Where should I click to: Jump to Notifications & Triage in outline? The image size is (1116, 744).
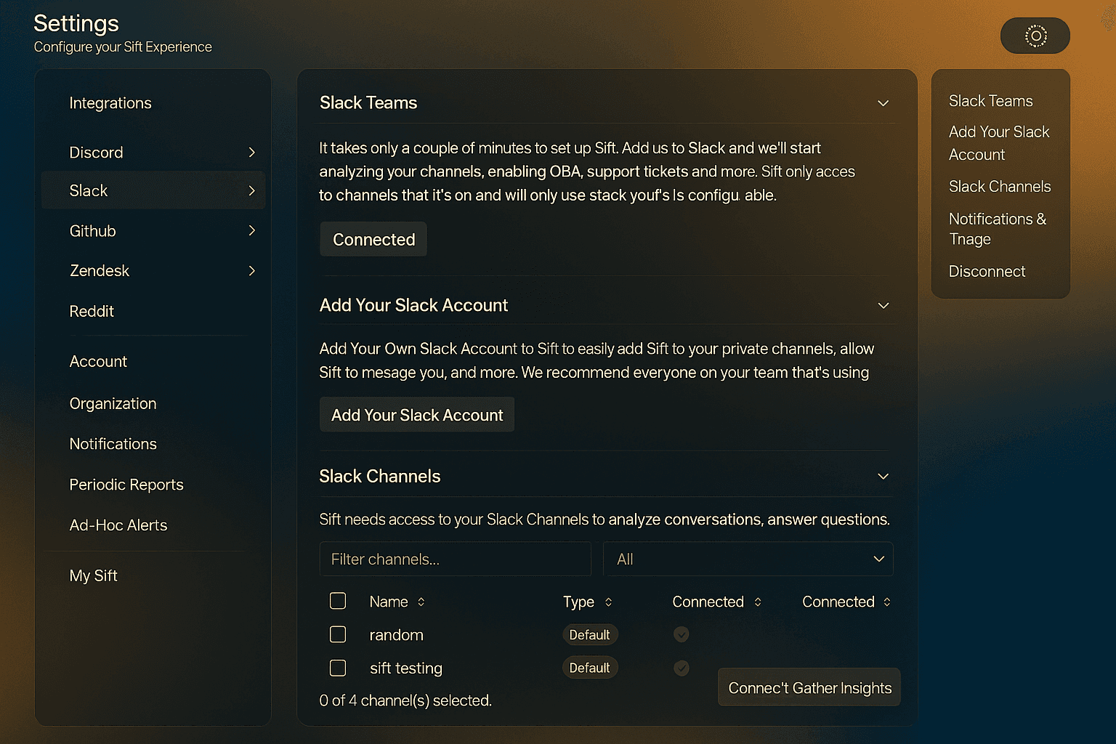[998, 229]
